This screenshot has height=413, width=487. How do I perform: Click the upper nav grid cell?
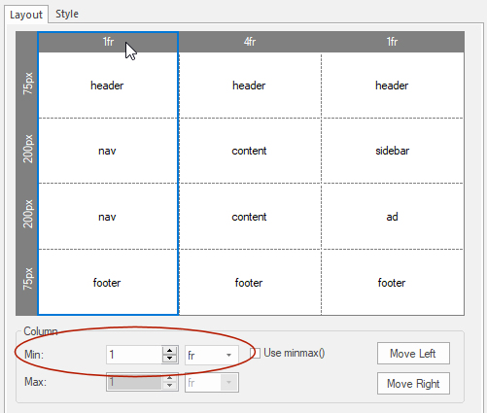(108, 151)
